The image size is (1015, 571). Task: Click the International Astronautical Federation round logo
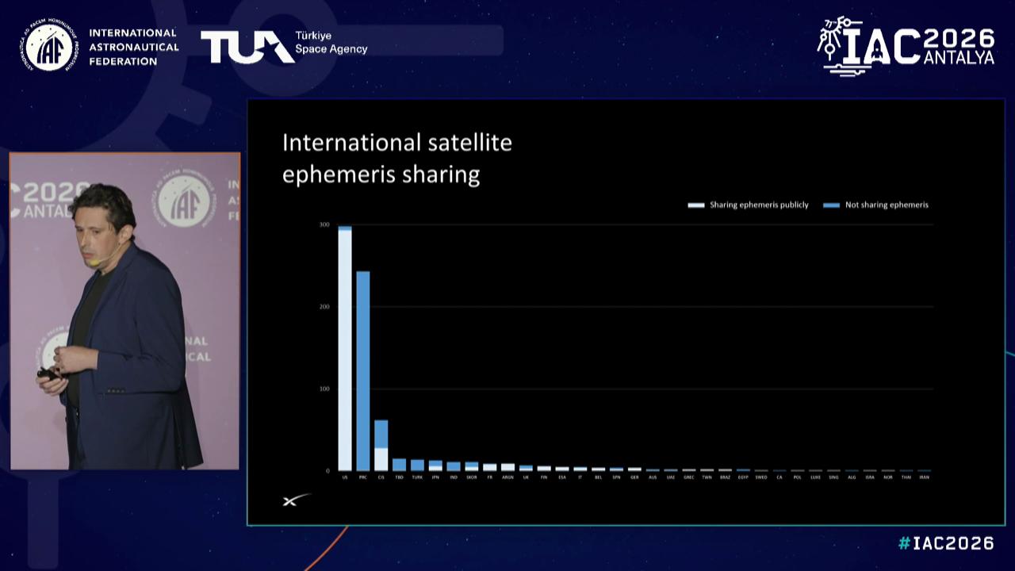pos(49,47)
